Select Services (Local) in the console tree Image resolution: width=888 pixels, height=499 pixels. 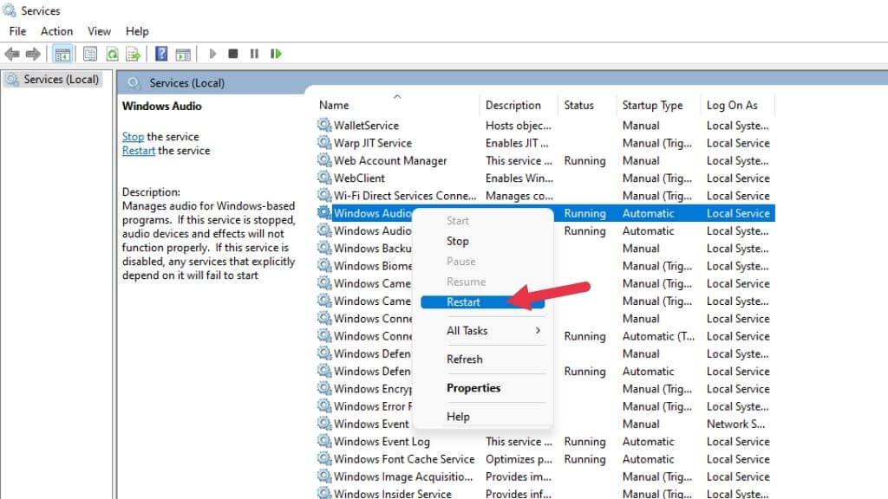tap(52, 79)
